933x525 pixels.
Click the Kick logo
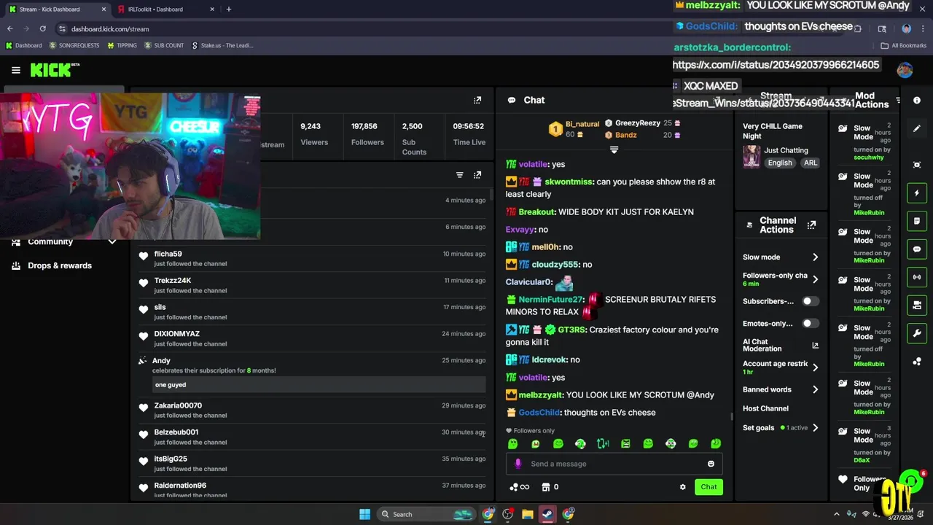click(x=51, y=70)
